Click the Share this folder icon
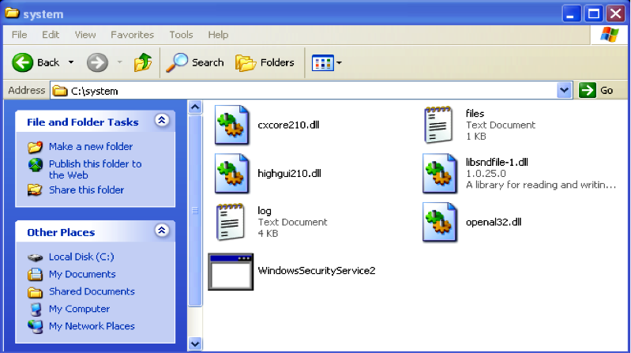631x353 pixels. point(35,190)
